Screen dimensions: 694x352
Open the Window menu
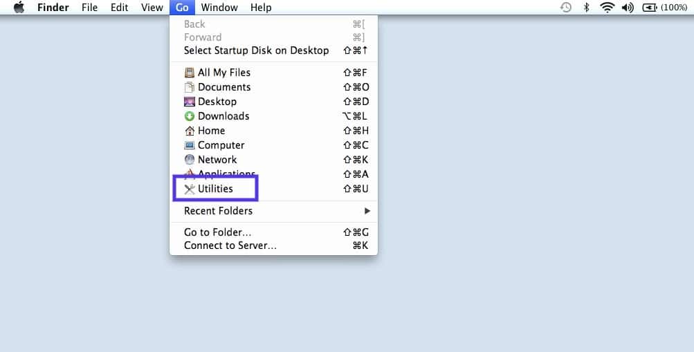click(219, 8)
